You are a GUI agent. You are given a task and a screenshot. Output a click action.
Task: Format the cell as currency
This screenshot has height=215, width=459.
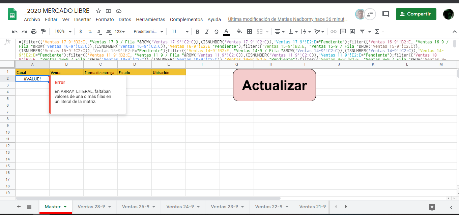81,32
